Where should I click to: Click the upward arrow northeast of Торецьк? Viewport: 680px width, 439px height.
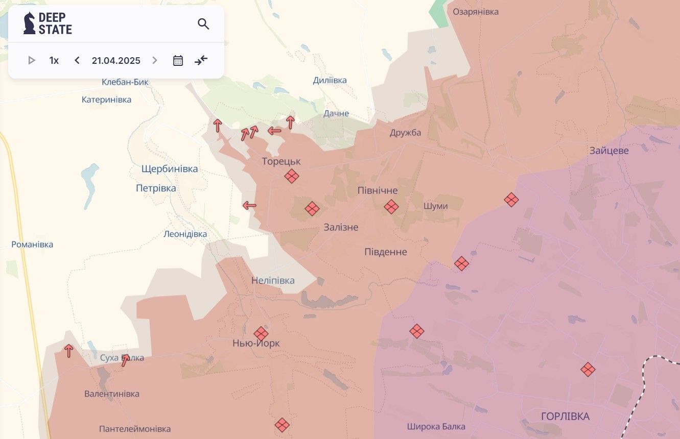pos(290,123)
